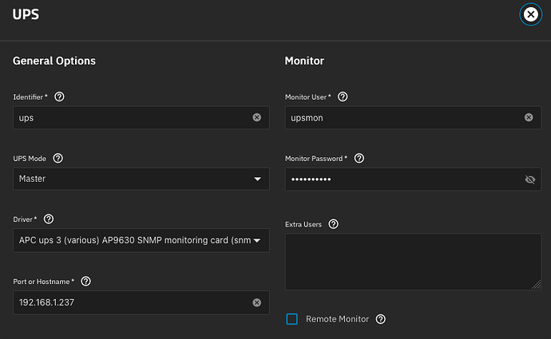Open help for Remote Monitor

(x=381, y=319)
